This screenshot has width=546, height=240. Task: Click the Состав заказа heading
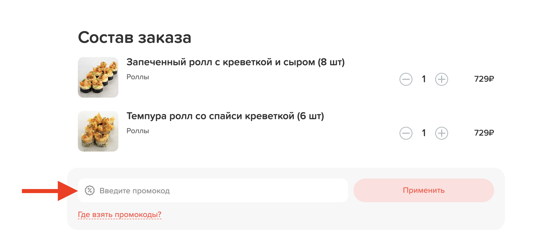[x=135, y=37]
